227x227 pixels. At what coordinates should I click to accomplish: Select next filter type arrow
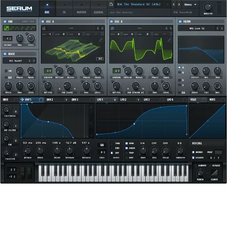222,28
